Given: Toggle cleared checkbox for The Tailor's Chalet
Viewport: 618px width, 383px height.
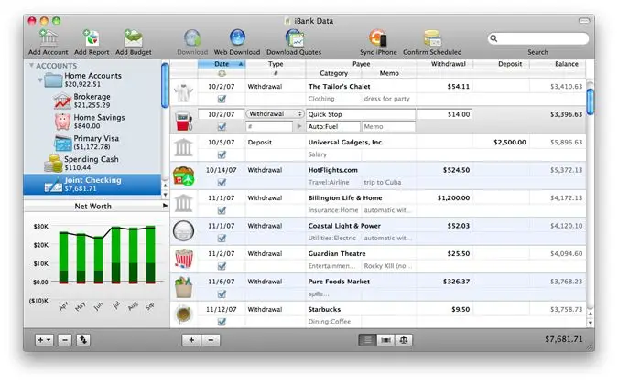Looking at the screenshot, I should point(222,99).
